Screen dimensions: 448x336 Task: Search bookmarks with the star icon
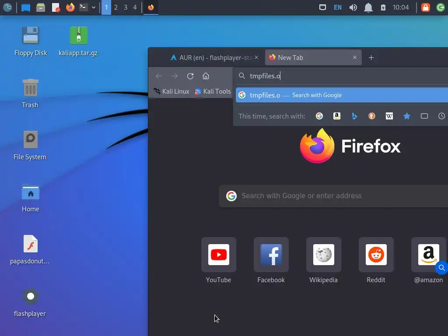[407, 116]
